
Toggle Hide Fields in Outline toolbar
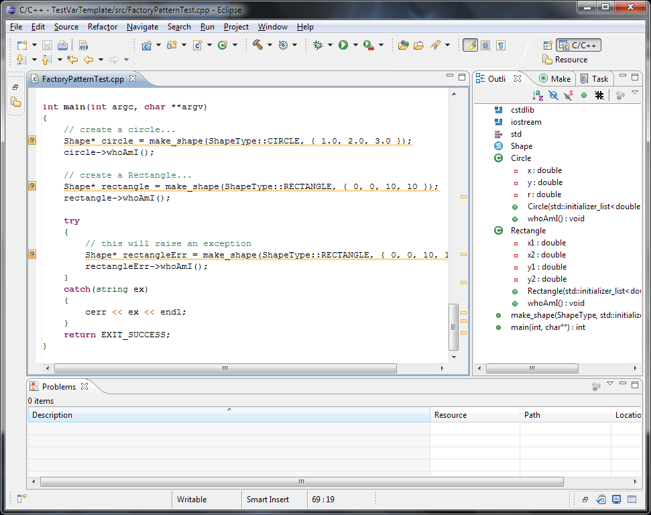point(553,95)
